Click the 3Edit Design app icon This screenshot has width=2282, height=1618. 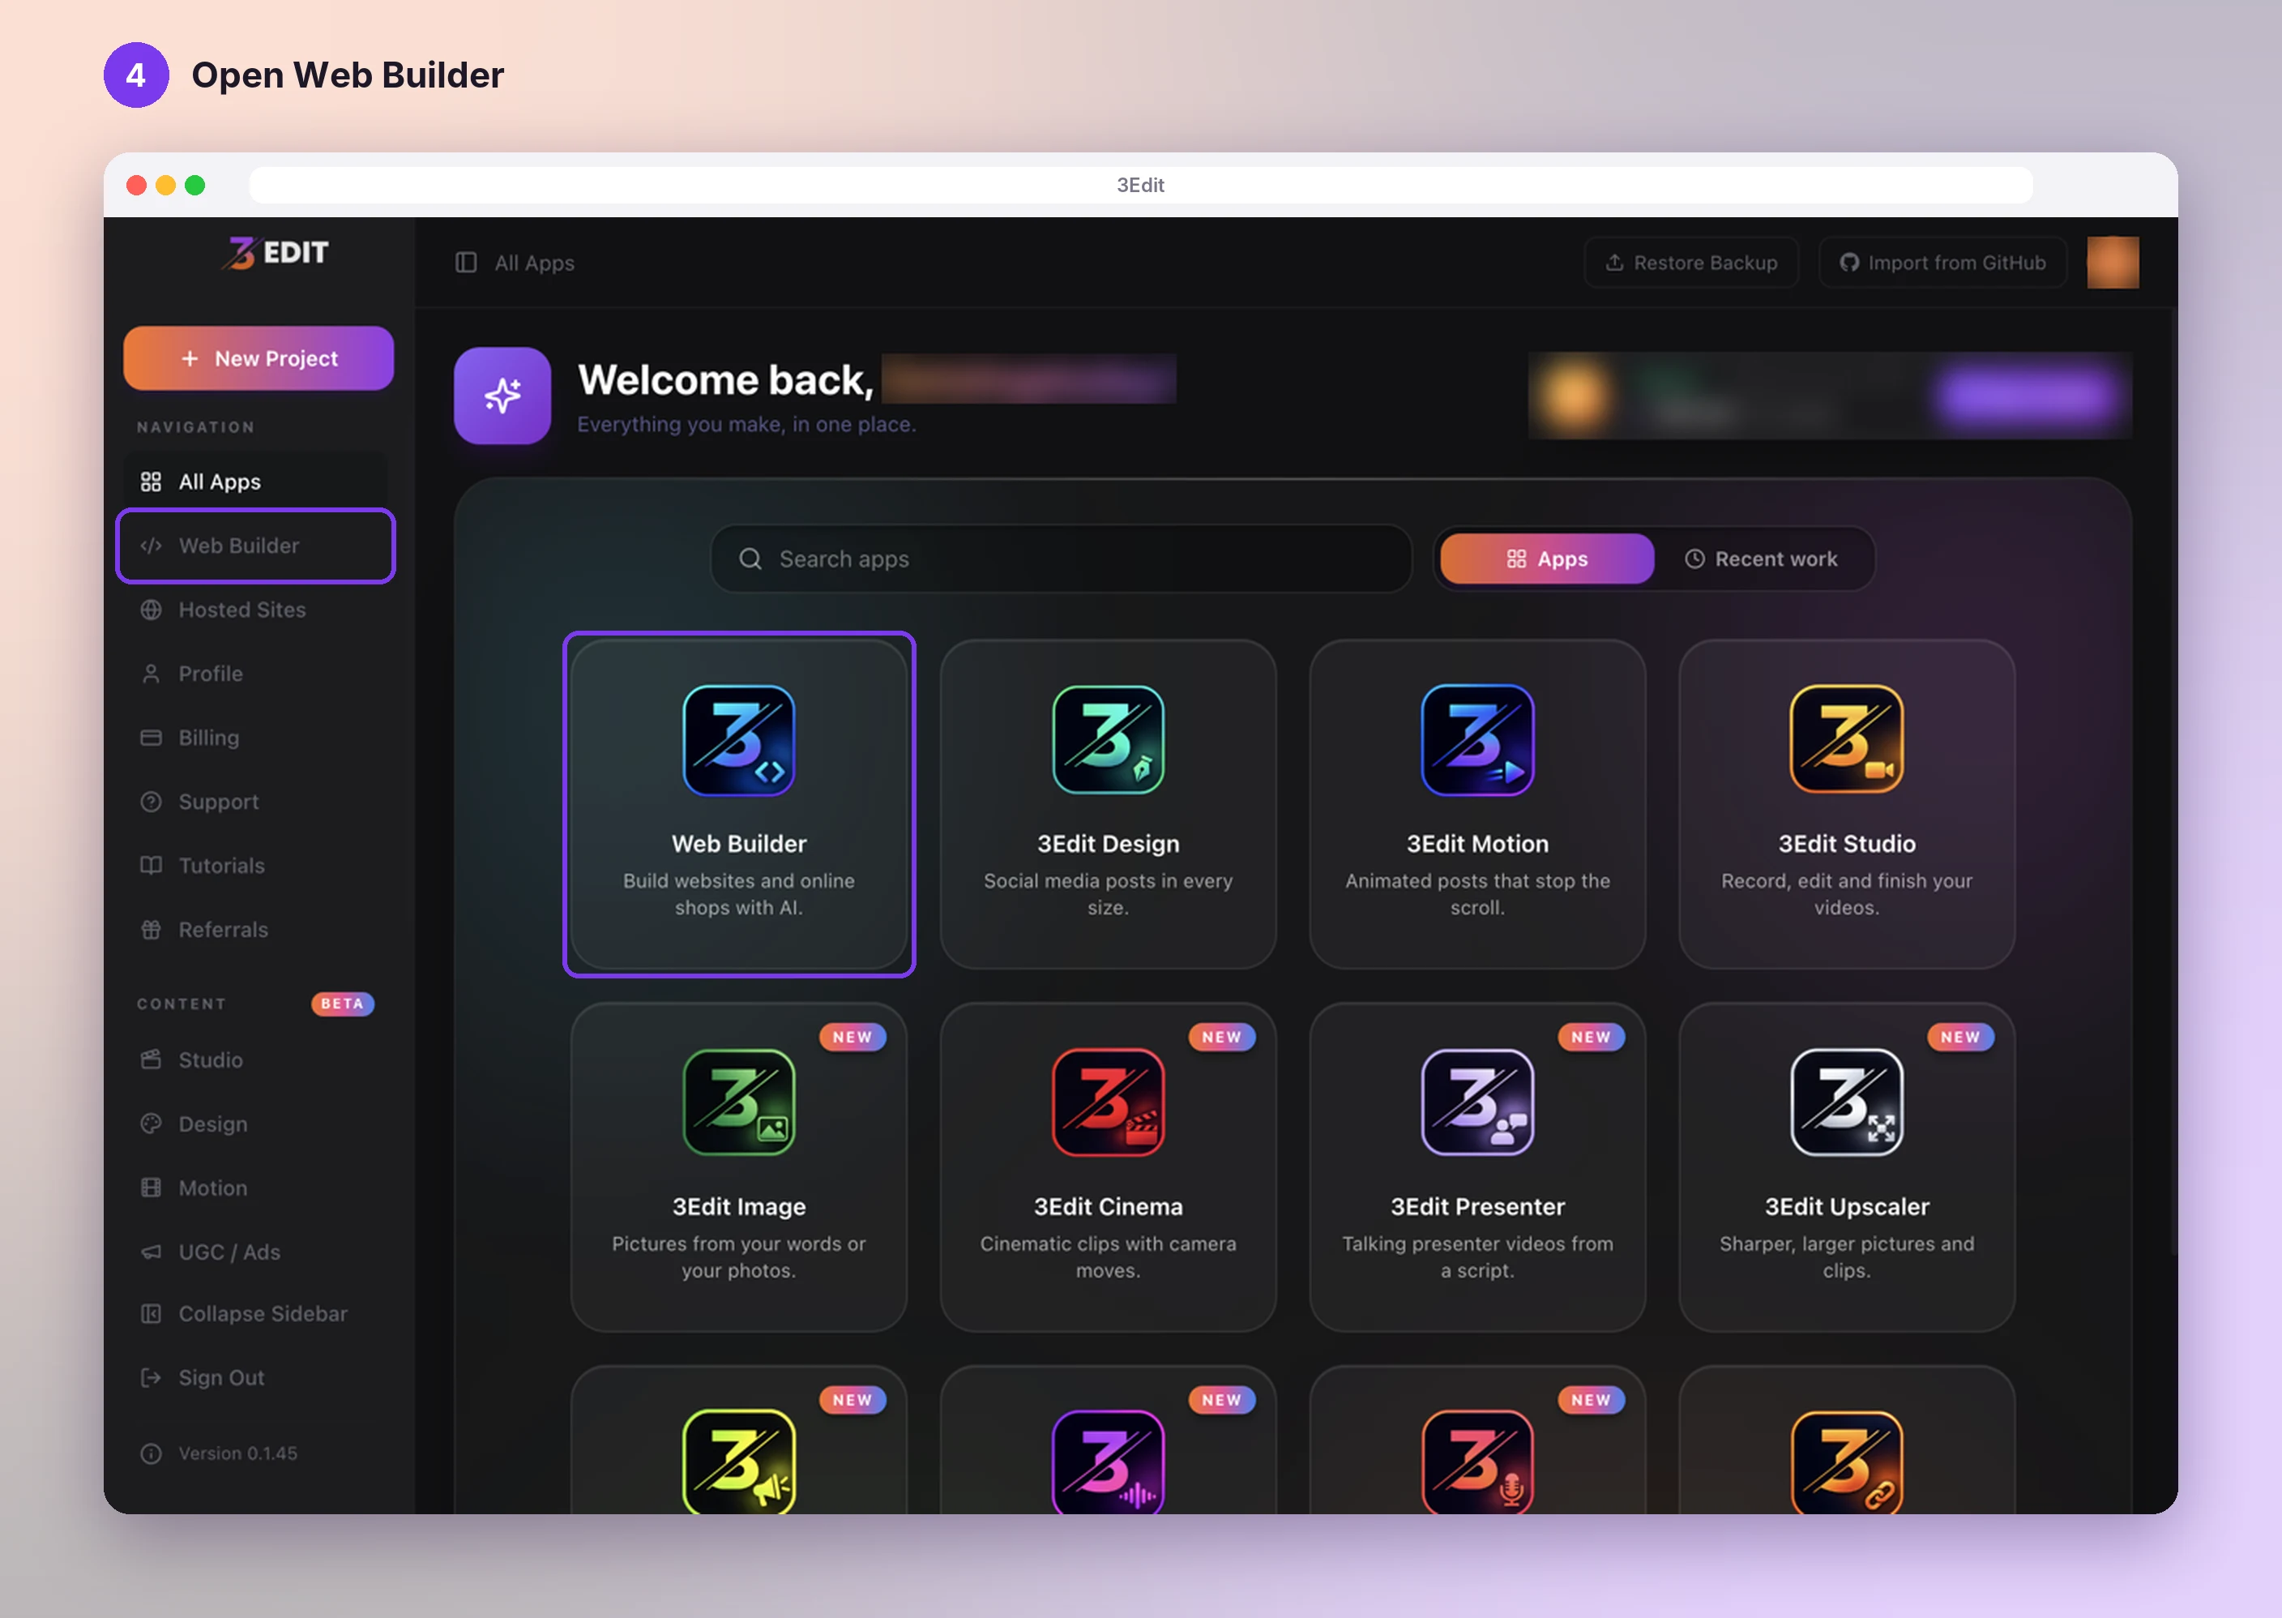tap(1108, 739)
